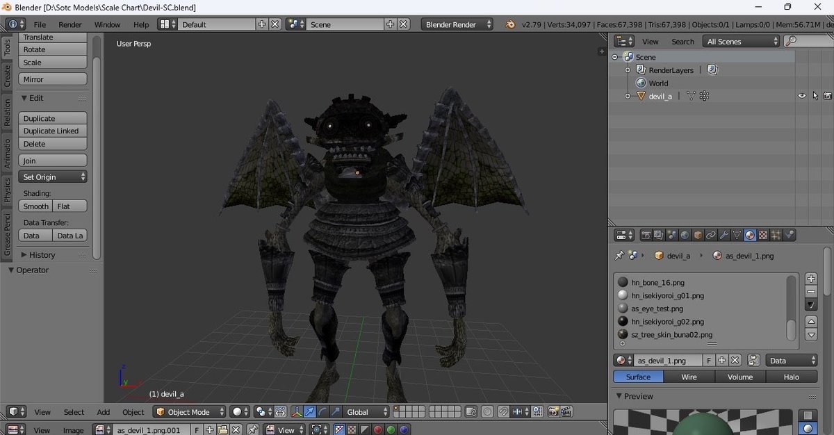834x435 pixels.
Task: Open the Texture properties checkerboard tab
Action: [763, 235]
